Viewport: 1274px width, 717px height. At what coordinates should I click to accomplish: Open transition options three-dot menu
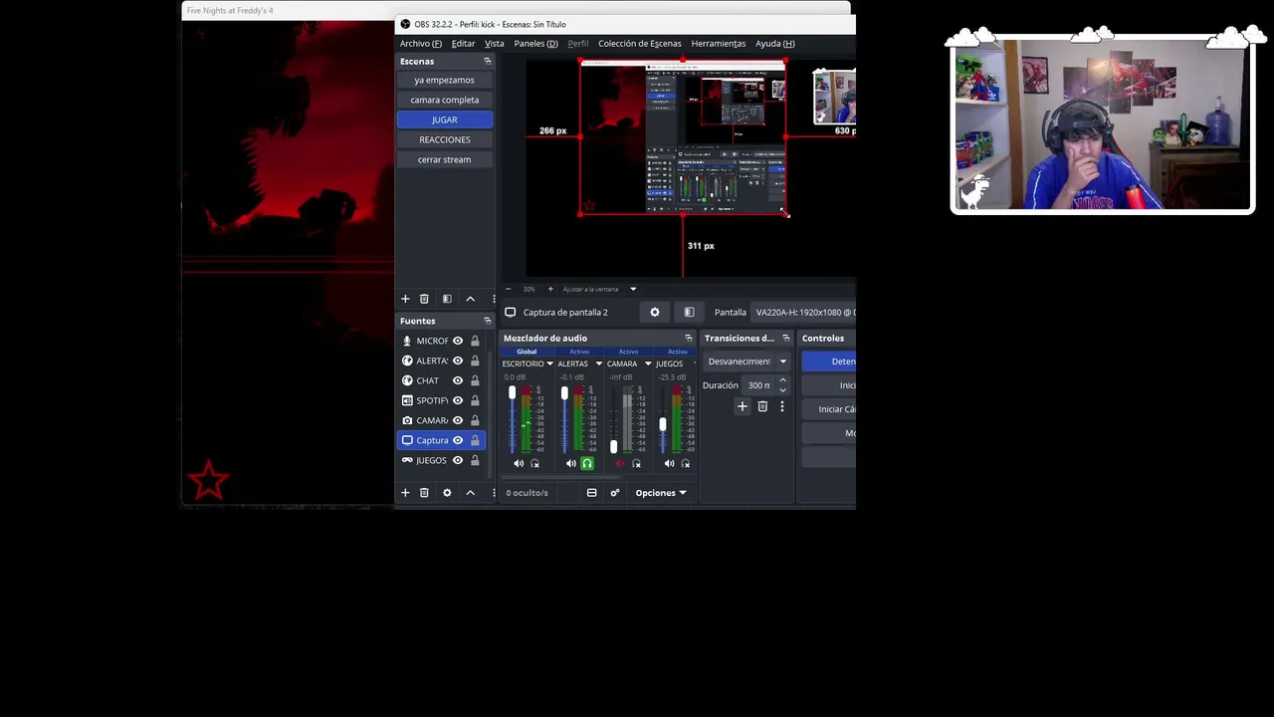pyautogui.click(x=782, y=406)
